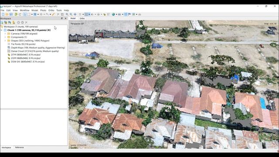The height and width of the screenshot is (157, 279).
Task: Click the Add Chunk icon in Workspace toolbar
Action: point(2,22)
